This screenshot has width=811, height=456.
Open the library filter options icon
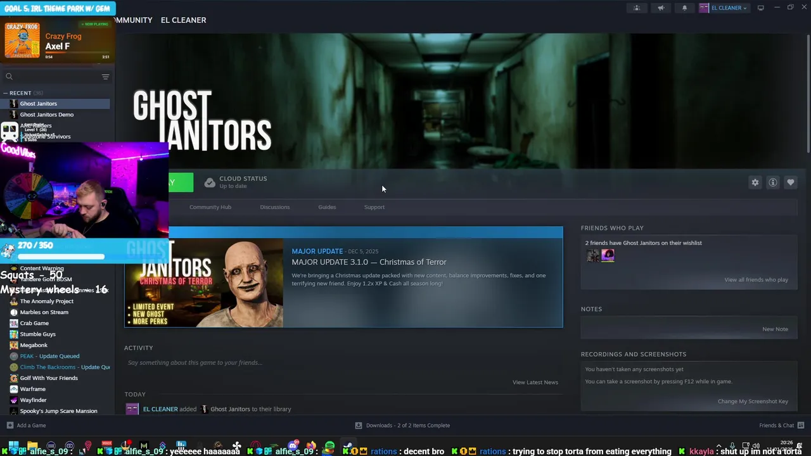(x=105, y=77)
